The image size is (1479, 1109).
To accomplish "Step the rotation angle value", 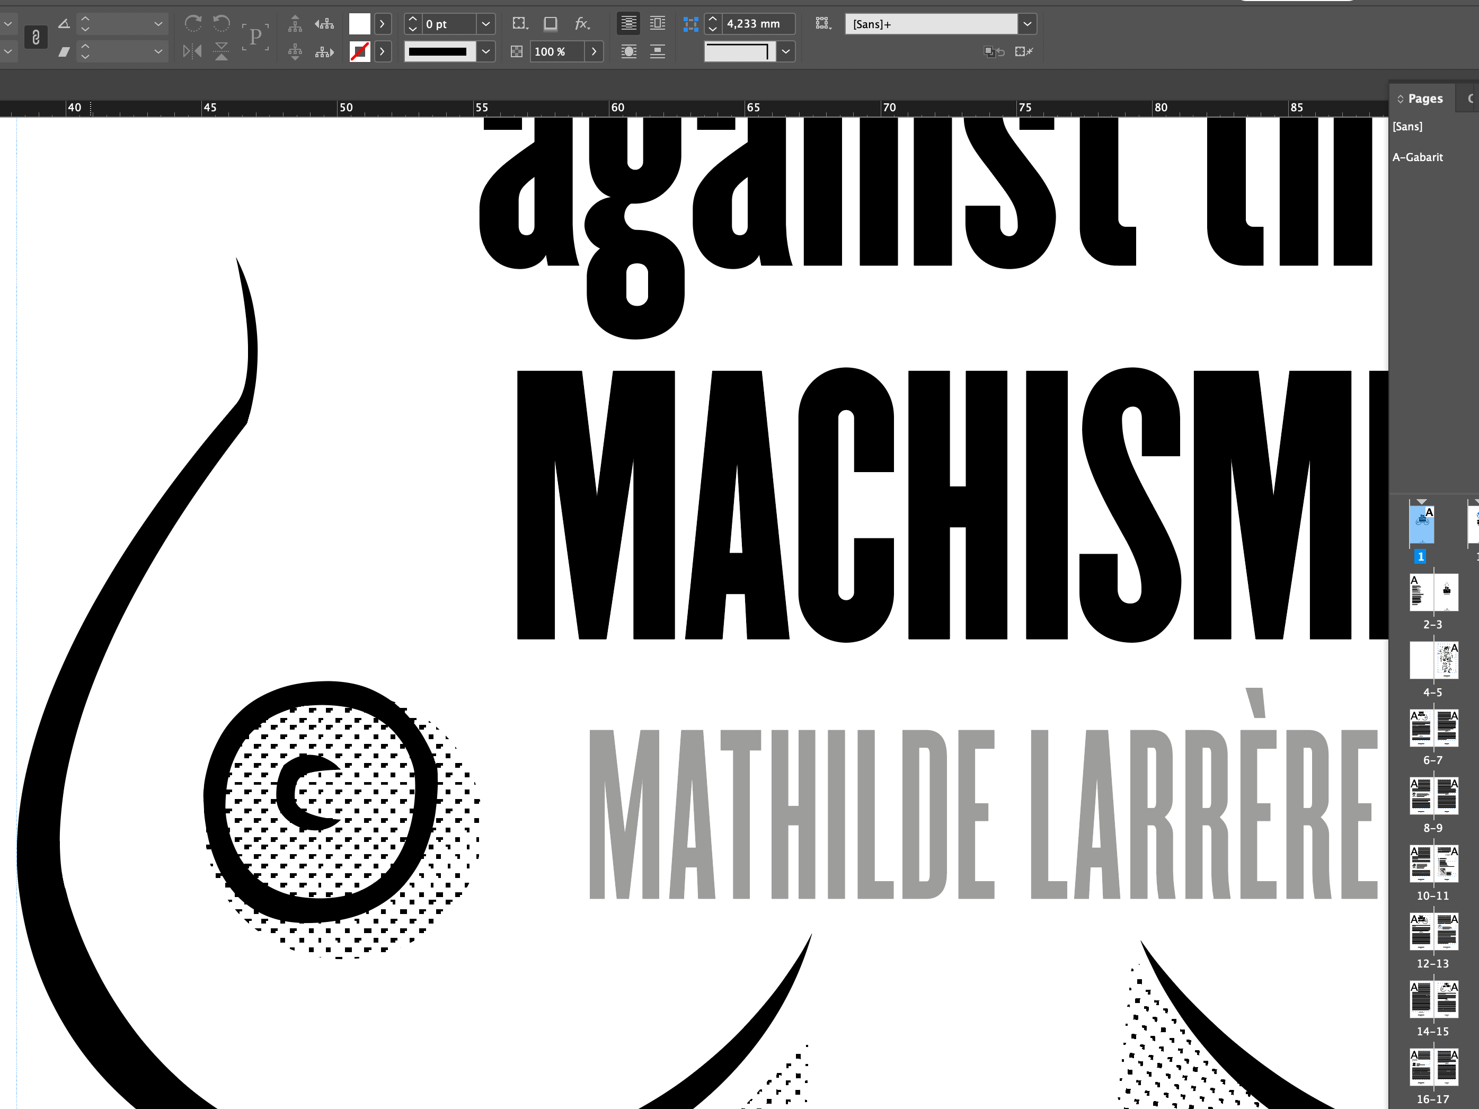I will (85, 24).
